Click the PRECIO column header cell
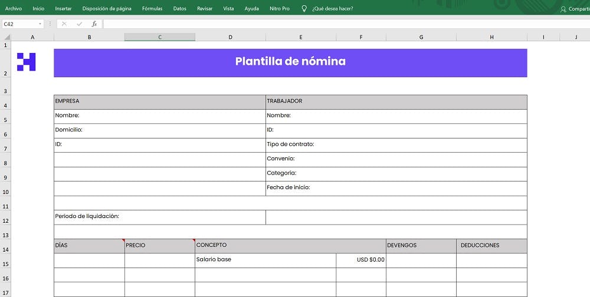The height and width of the screenshot is (297, 590). (x=160, y=246)
